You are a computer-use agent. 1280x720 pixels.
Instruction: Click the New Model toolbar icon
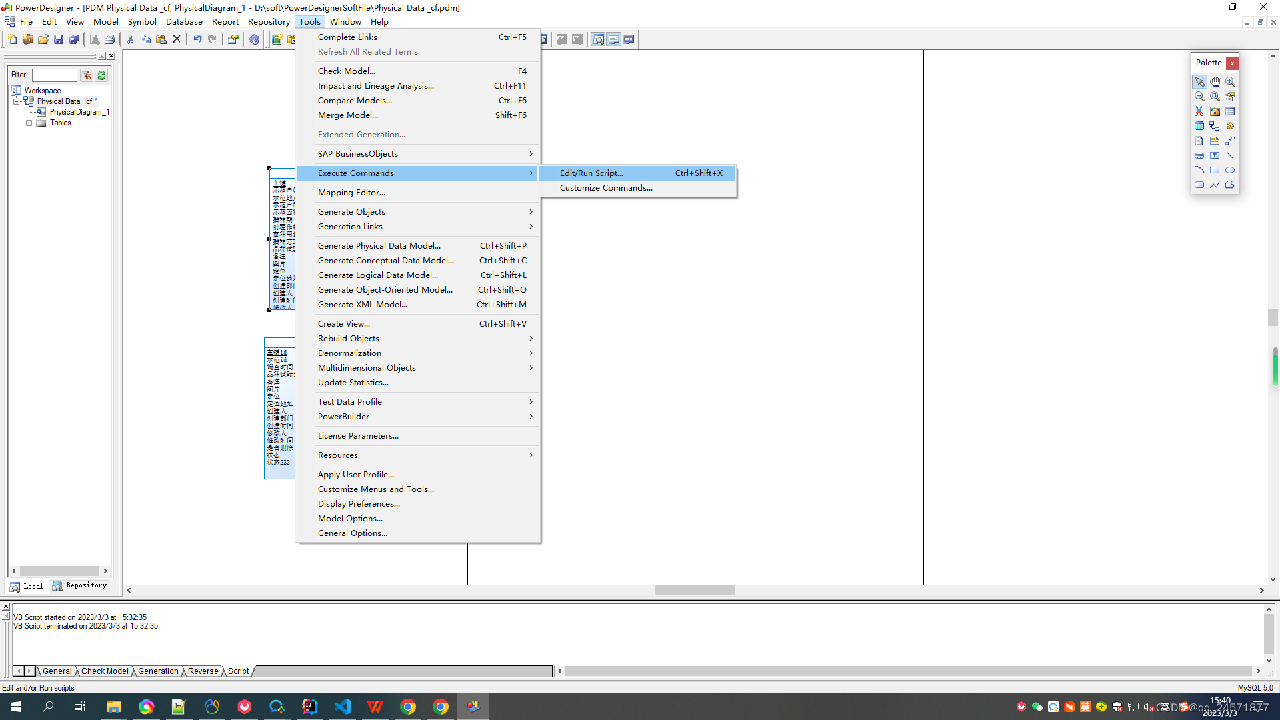pyautogui.click(x=13, y=39)
